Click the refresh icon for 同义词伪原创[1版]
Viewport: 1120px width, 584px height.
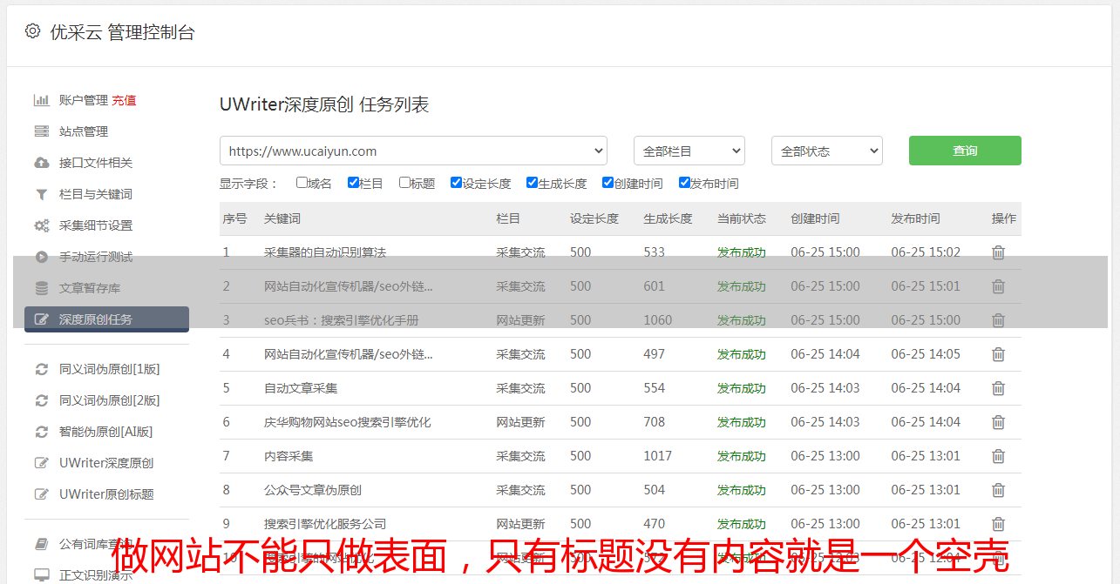41,369
